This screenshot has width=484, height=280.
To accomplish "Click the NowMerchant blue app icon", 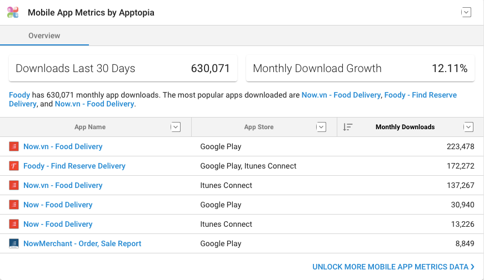I will [13, 243].
